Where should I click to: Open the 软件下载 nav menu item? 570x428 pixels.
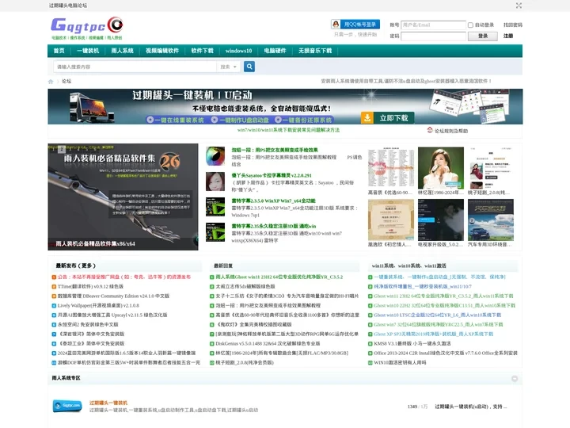click(x=202, y=51)
